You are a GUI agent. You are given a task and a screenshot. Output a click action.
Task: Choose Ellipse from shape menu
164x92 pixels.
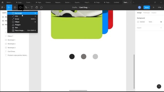23,22
